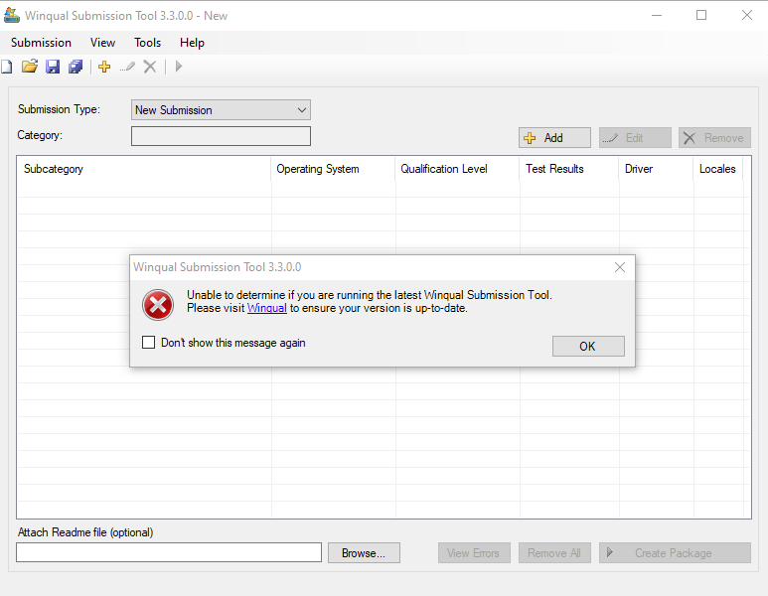
Task: Click the Remove button above the table
Action: (714, 138)
